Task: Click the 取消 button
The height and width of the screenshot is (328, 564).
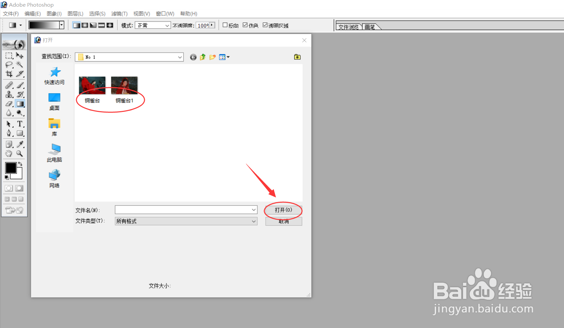Action: [x=284, y=221]
